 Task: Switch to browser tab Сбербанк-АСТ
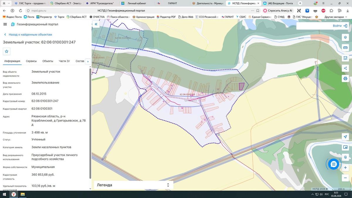tap(66, 3)
